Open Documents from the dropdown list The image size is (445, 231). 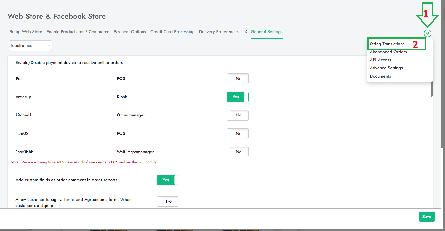(380, 76)
